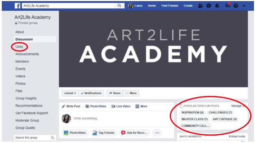This screenshot has width=255, height=143.
Task: Expand the account dropdown arrow in header
Action: 244,6
